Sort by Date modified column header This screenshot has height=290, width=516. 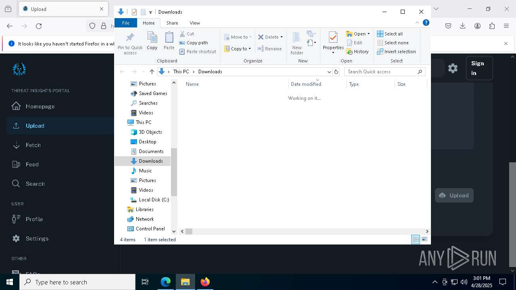(317, 84)
